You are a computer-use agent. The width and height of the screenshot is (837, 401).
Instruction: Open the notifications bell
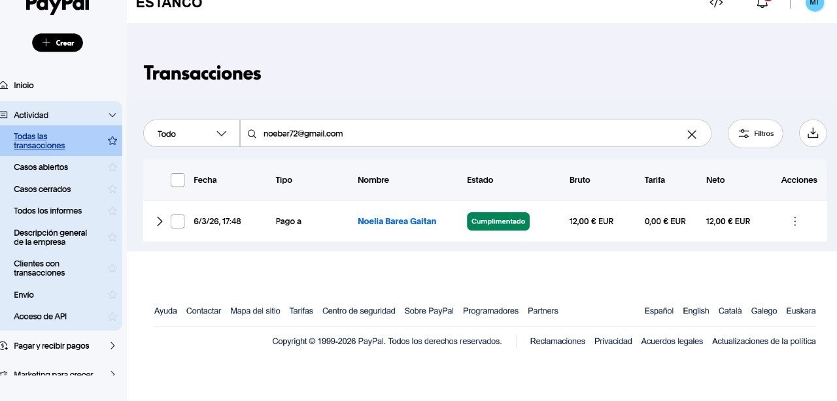762,4
